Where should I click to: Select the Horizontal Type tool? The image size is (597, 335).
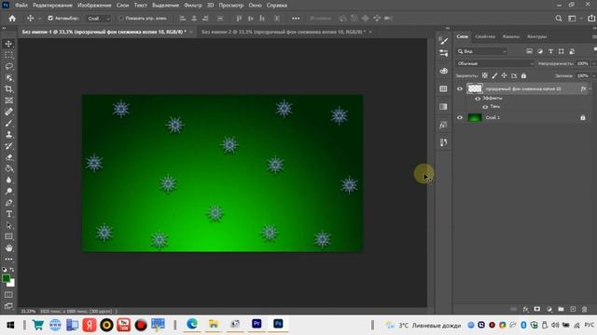pyautogui.click(x=8, y=214)
